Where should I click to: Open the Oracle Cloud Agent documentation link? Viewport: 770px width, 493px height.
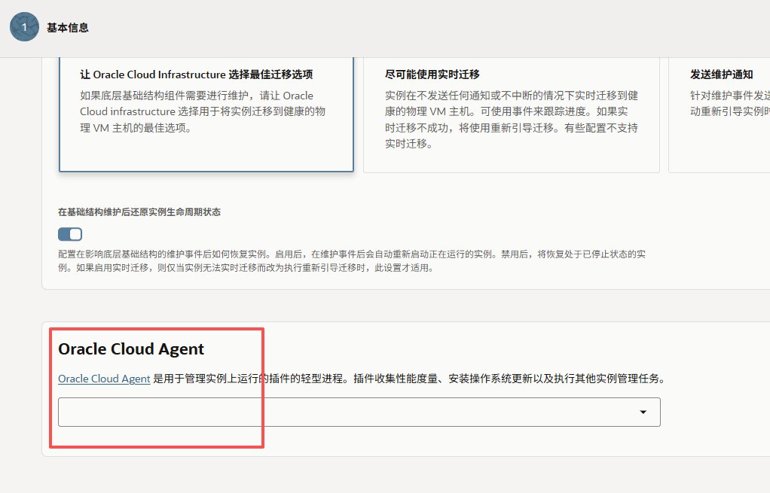tap(104, 379)
